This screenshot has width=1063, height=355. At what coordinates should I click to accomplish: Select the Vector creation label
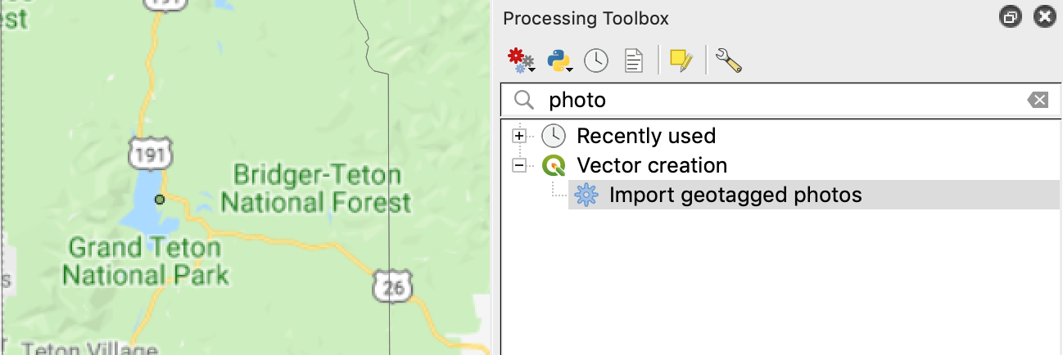(652, 165)
